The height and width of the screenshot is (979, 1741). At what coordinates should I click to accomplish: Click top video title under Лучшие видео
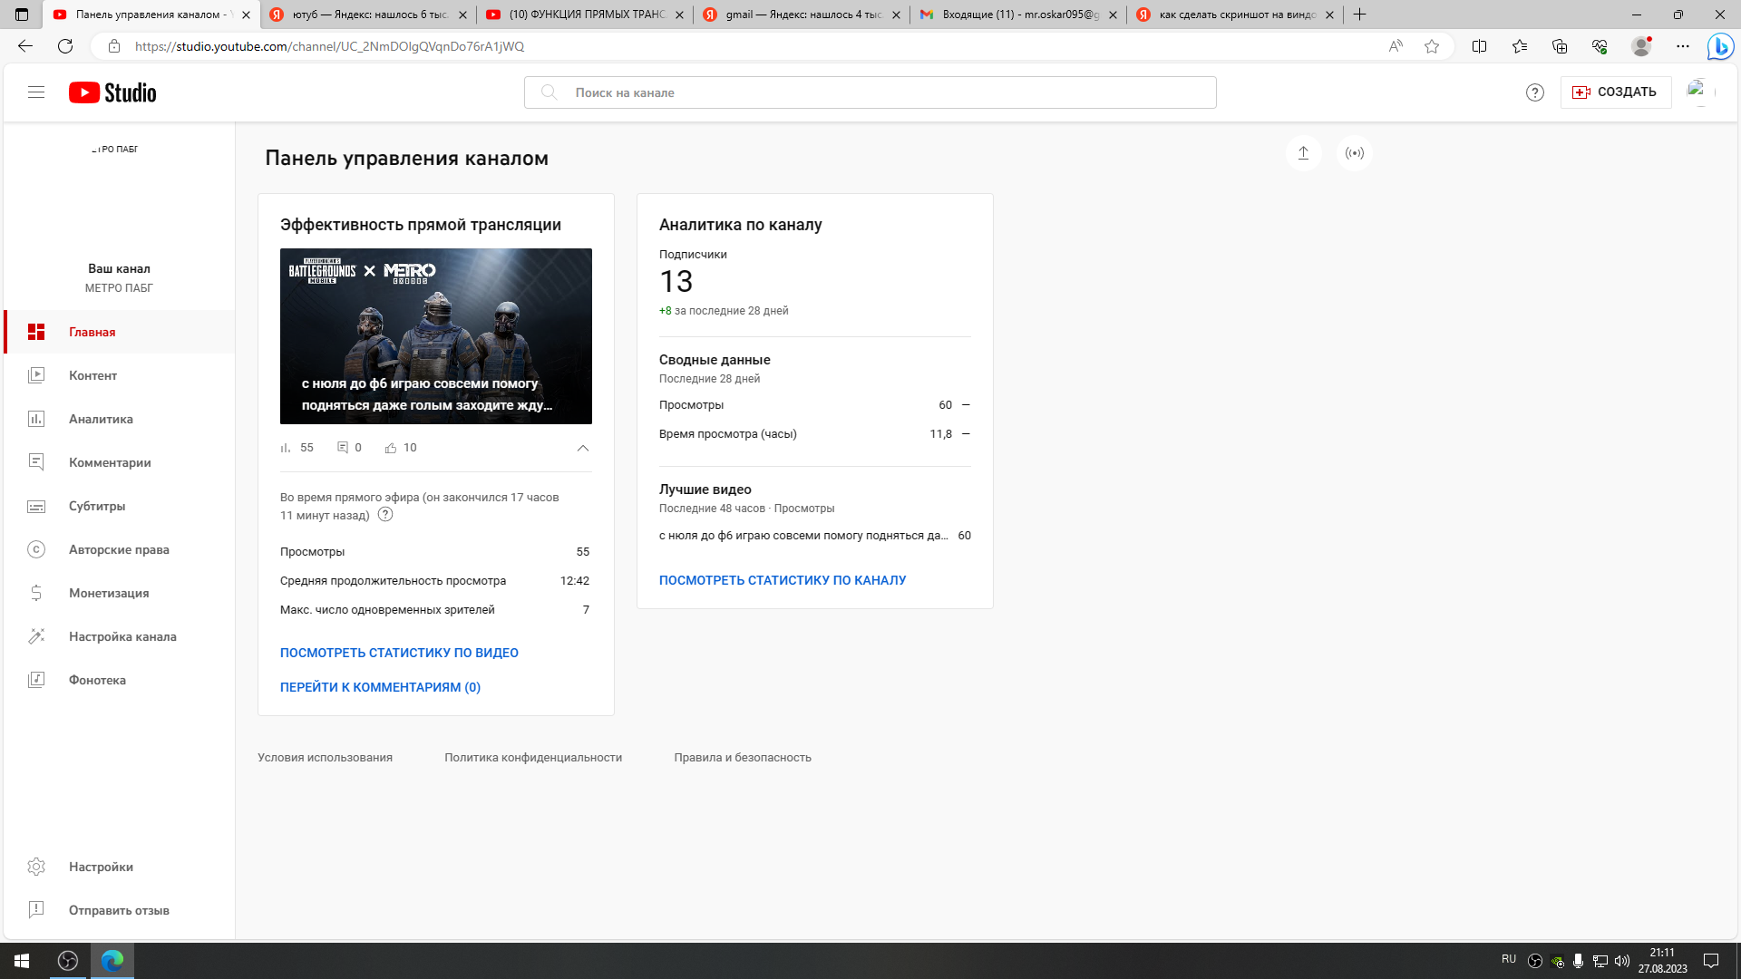click(803, 536)
